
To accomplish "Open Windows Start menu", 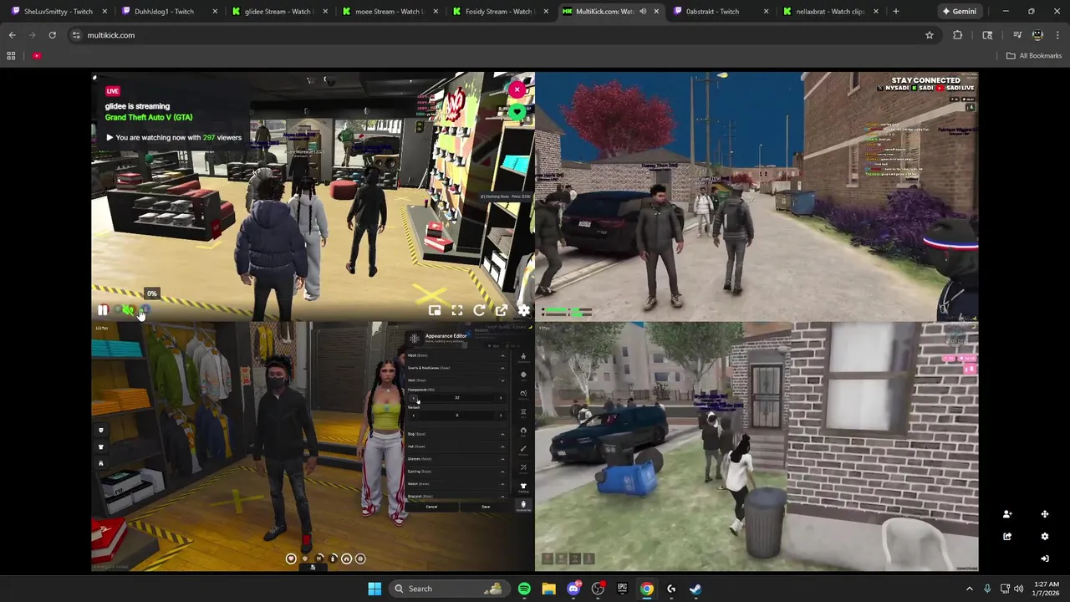I will (374, 589).
